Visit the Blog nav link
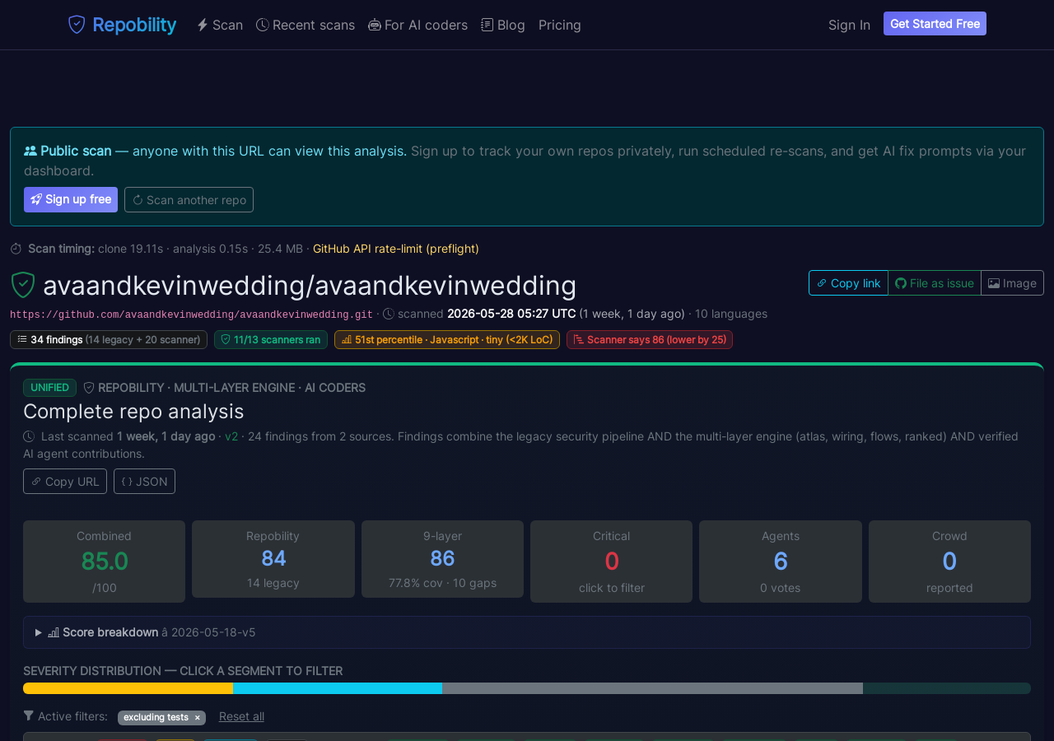The height and width of the screenshot is (741, 1054). (503, 25)
